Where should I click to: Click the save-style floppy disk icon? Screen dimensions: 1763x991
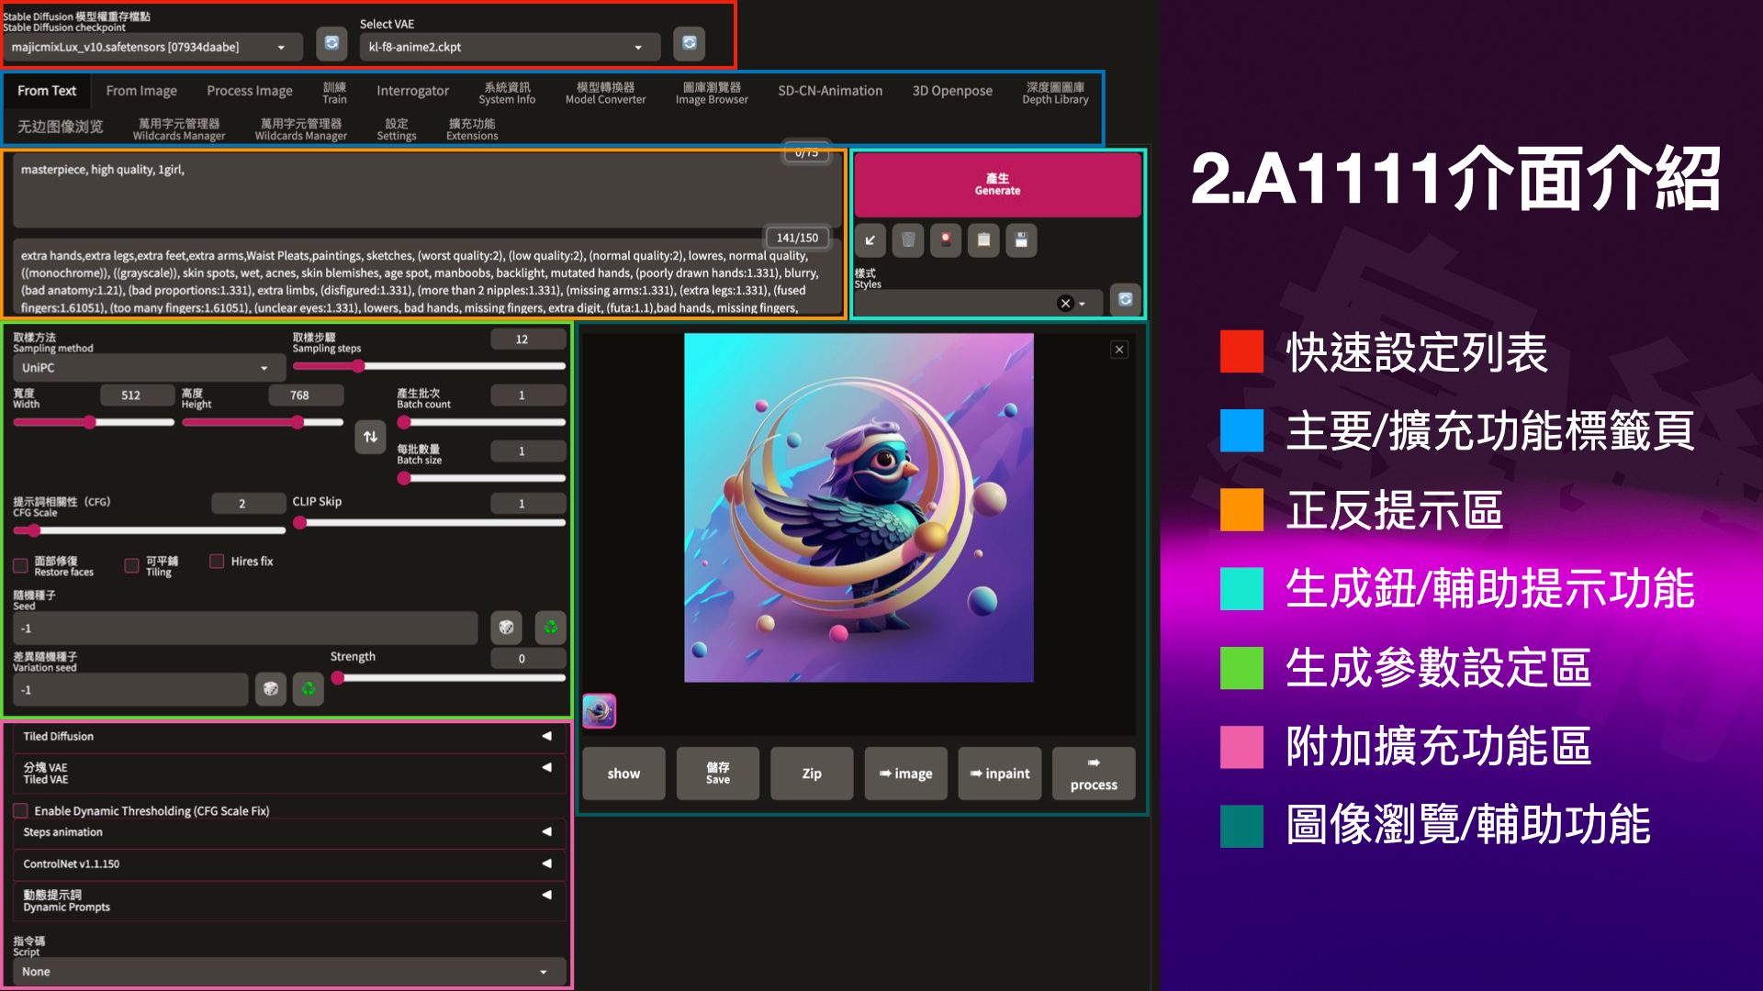coord(1021,240)
